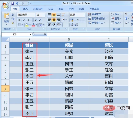
Task: Expand the Name Box dropdown arrow
Action: (x=30, y=34)
